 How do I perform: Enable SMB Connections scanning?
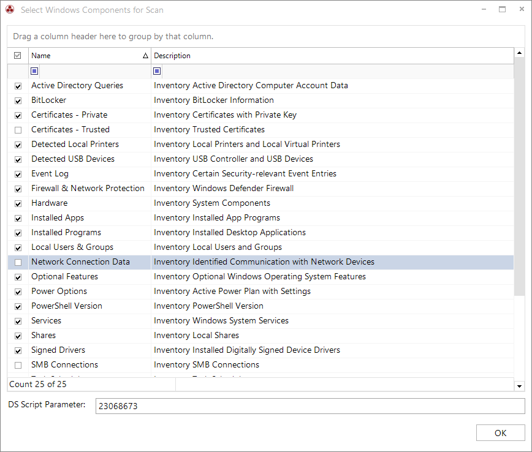(x=18, y=364)
